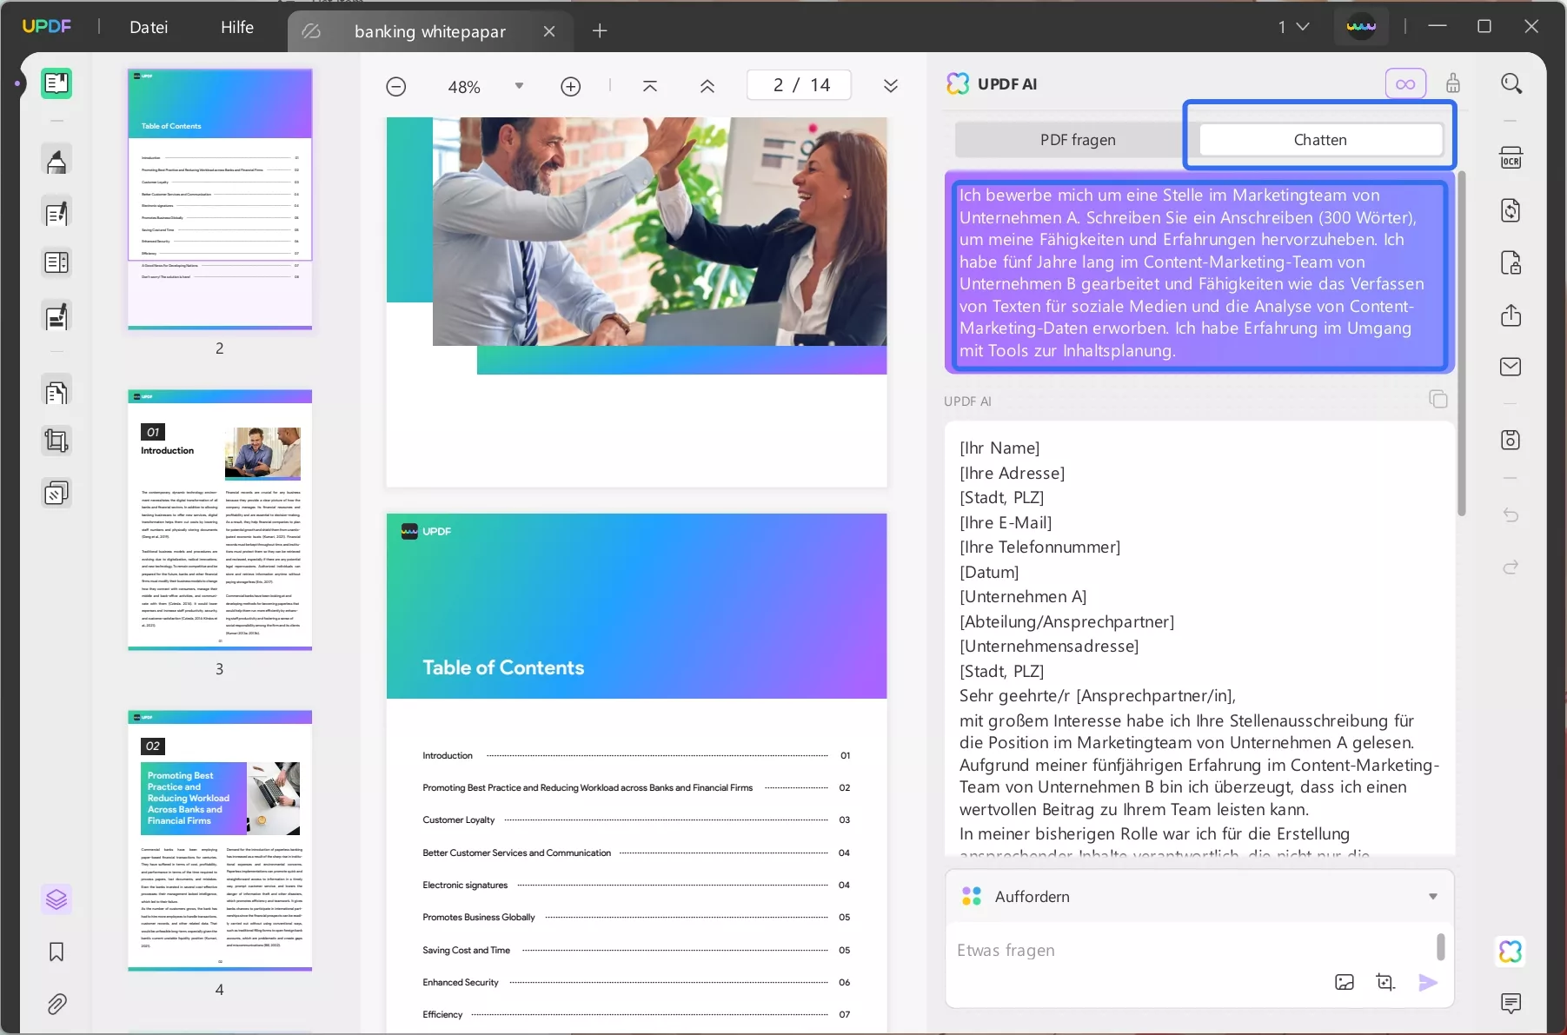The image size is (1567, 1035).
Task: Go to the next page
Action: (x=891, y=86)
